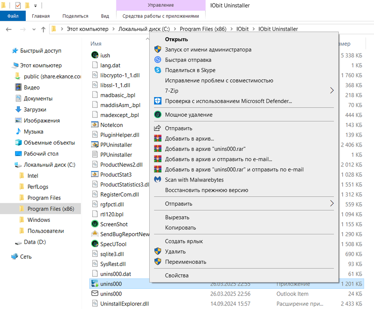Click the shield icon next to Переименовать
374x309 pixels.
158,261
